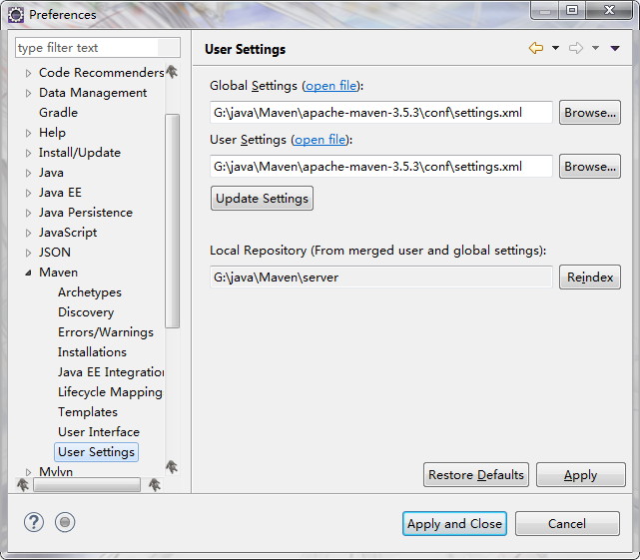640x560 pixels.
Task: Open the forward history dropdown arrow
Action: pos(595,48)
